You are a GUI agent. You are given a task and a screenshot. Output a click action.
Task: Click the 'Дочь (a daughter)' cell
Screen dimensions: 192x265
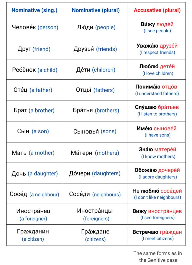[35, 173]
